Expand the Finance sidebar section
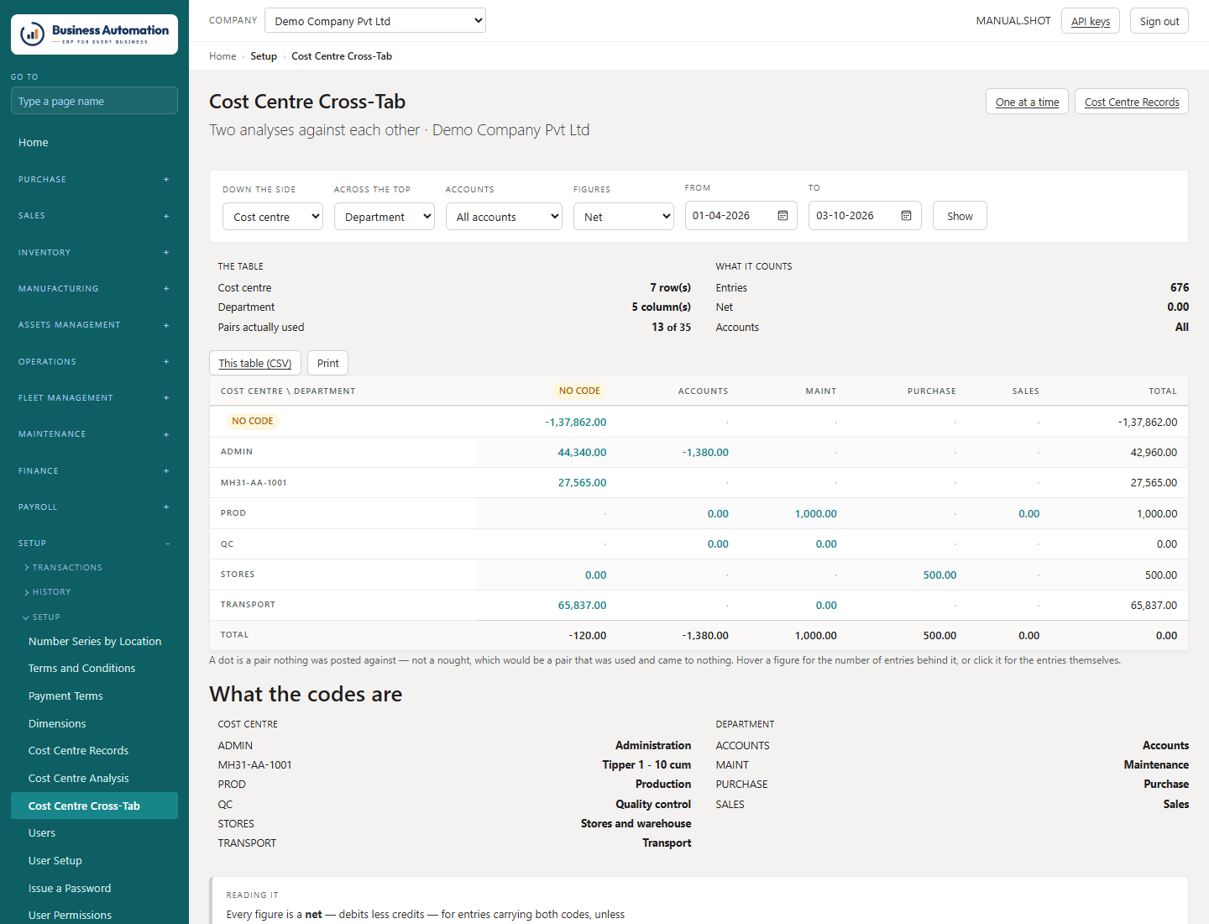 94,470
